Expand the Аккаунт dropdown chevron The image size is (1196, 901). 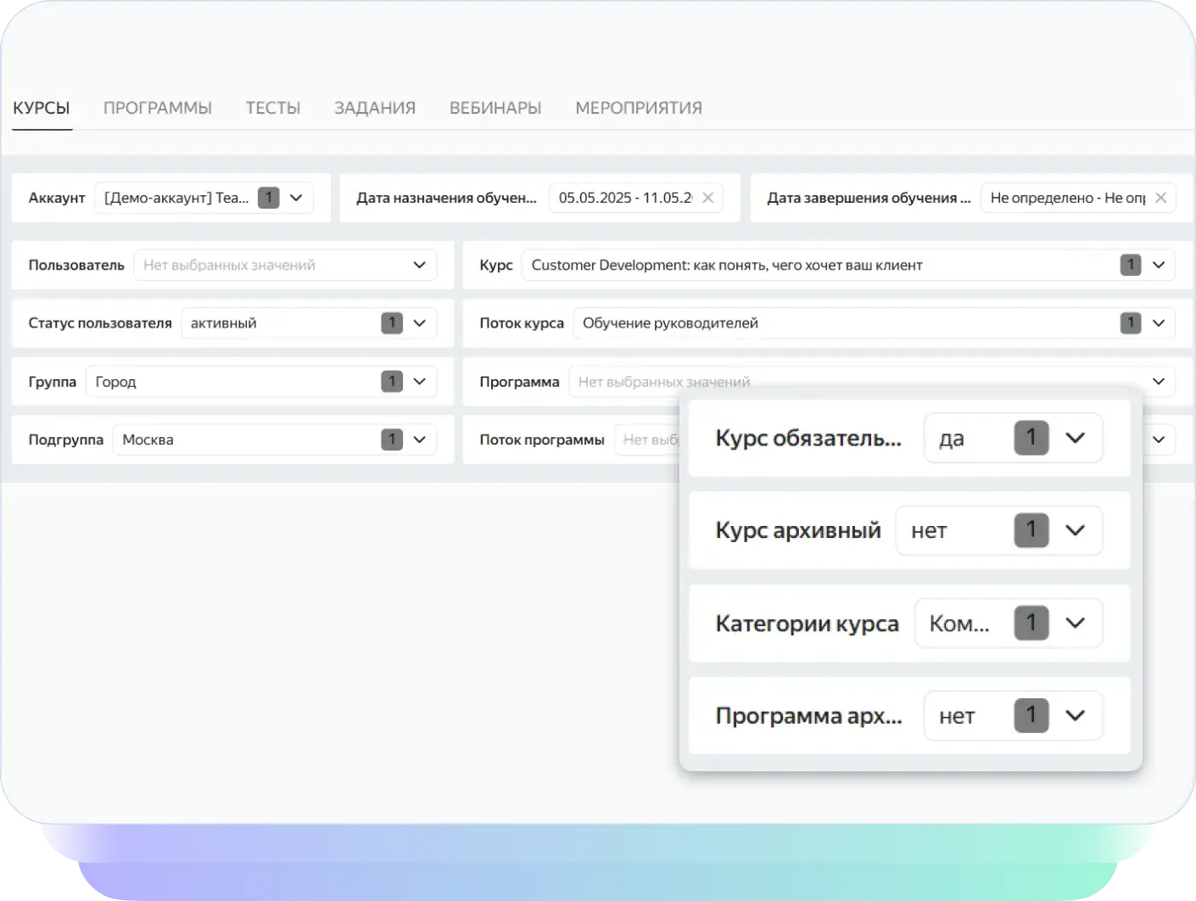click(x=296, y=198)
